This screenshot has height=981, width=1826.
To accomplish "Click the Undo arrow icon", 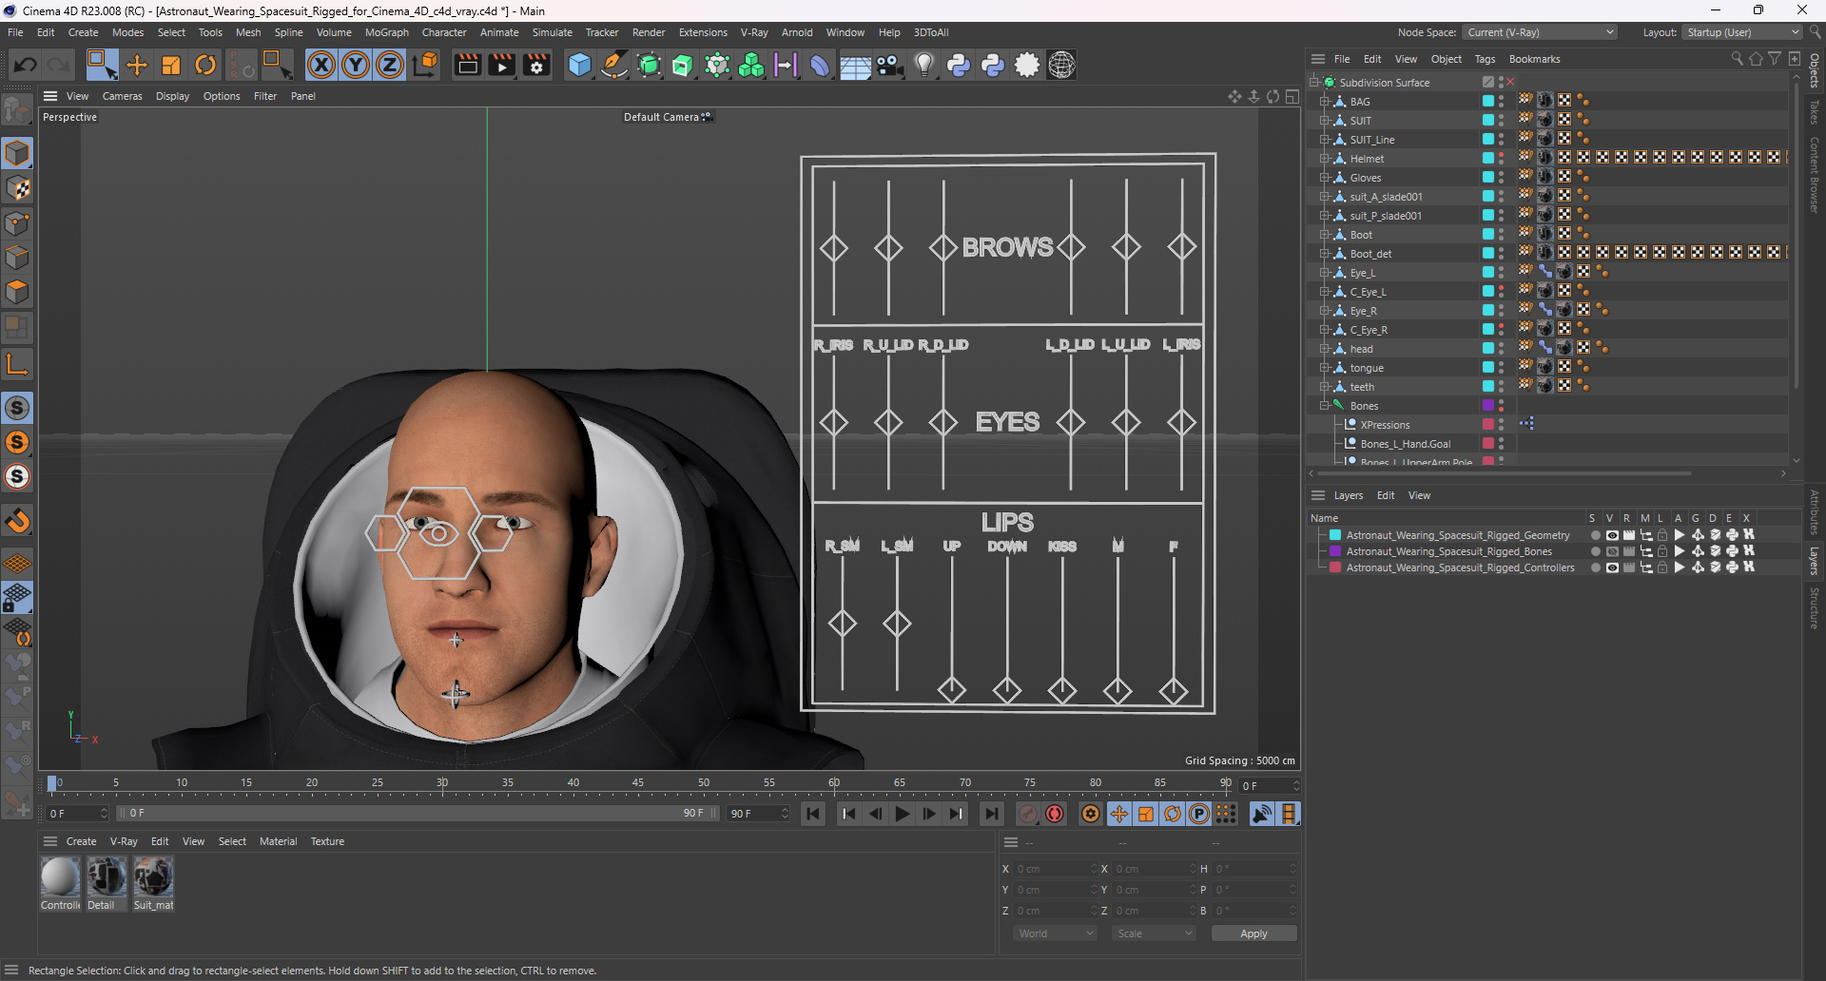I will click(26, 65).
